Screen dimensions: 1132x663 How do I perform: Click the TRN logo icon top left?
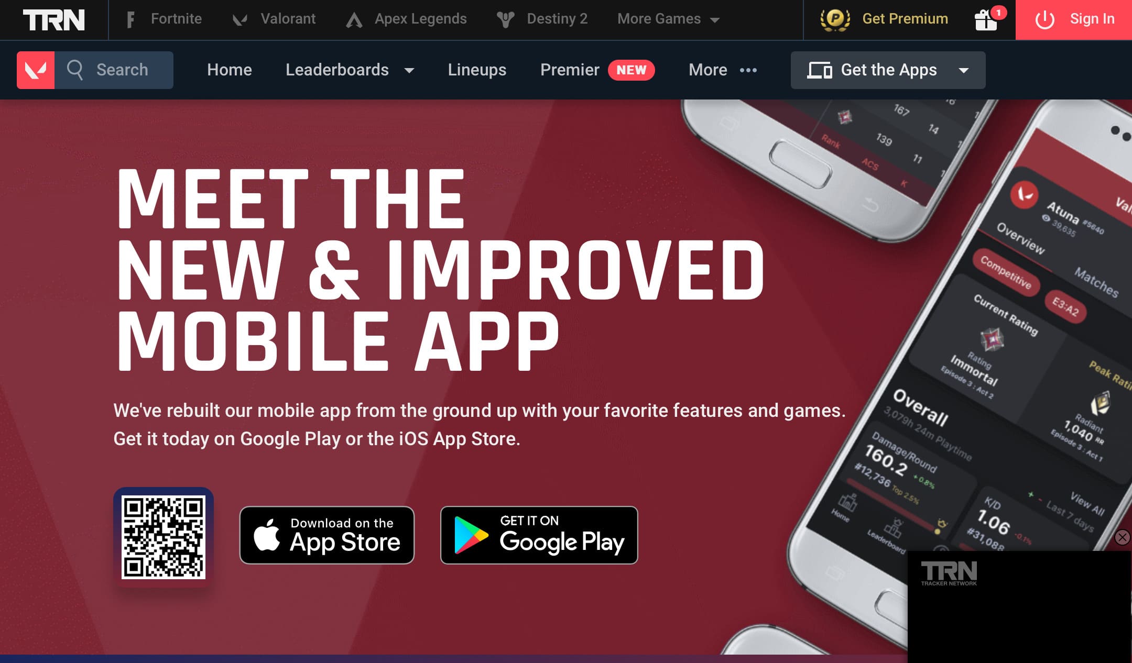pos(53,18)
